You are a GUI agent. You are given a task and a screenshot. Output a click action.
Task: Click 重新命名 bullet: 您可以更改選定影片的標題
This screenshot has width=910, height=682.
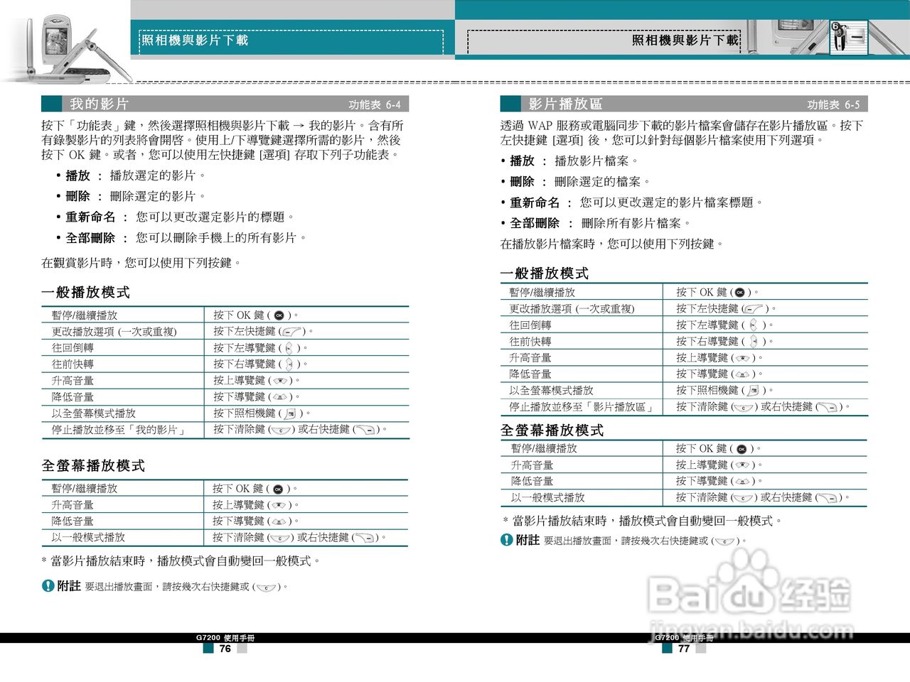(x=175, y=217)
